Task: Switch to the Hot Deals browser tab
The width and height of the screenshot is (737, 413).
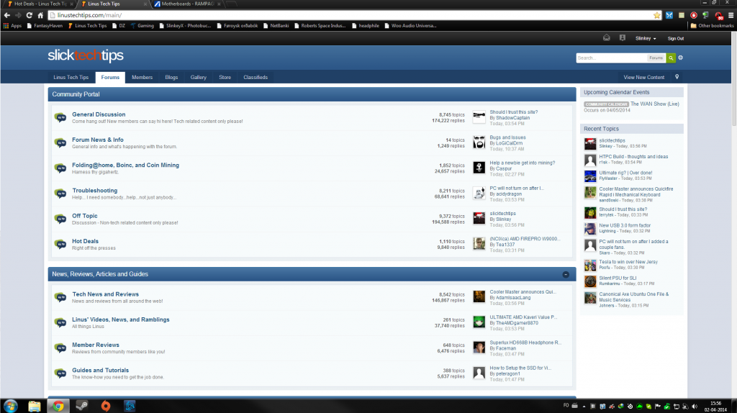Action: pyautogui.click(x=40, y=4)
